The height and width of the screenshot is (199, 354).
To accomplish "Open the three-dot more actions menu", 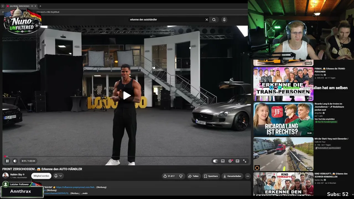I will point(248,176).
